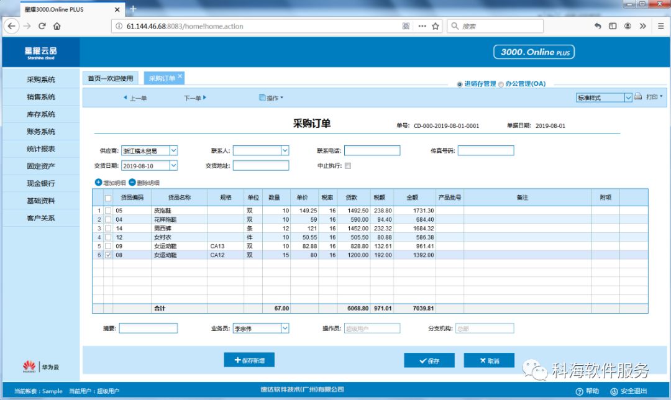Switch to 首页—欢迎使用 tab
The height and width of the screenshot is (400, 671).
click(x=110, y=79)
